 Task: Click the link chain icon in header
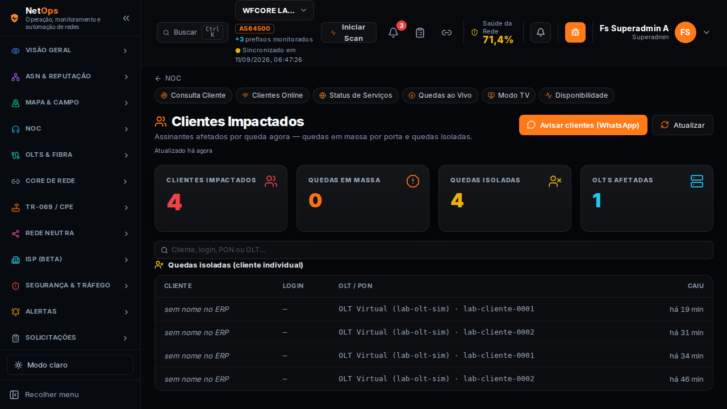446,32
